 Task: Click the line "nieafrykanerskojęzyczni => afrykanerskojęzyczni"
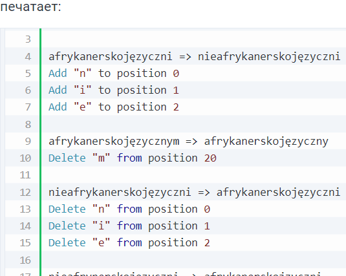pyautogui.click(x=194, y=193)
